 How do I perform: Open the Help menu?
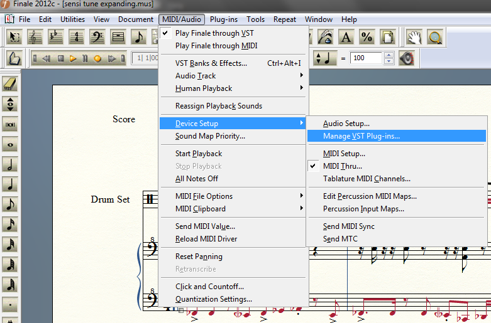click(349, 19)
